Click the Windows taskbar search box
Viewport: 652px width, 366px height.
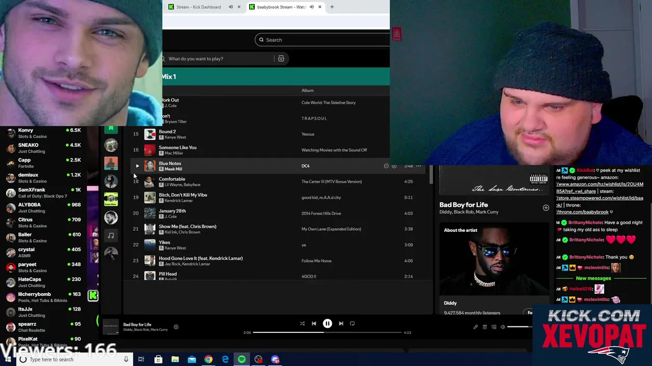point(75,359)
